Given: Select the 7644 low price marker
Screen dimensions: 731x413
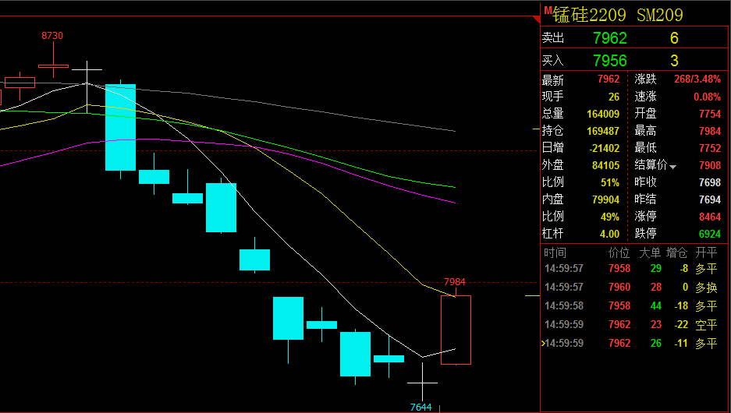Looking at the screenshot, I should pyautogui.click(x=421, y=407).
